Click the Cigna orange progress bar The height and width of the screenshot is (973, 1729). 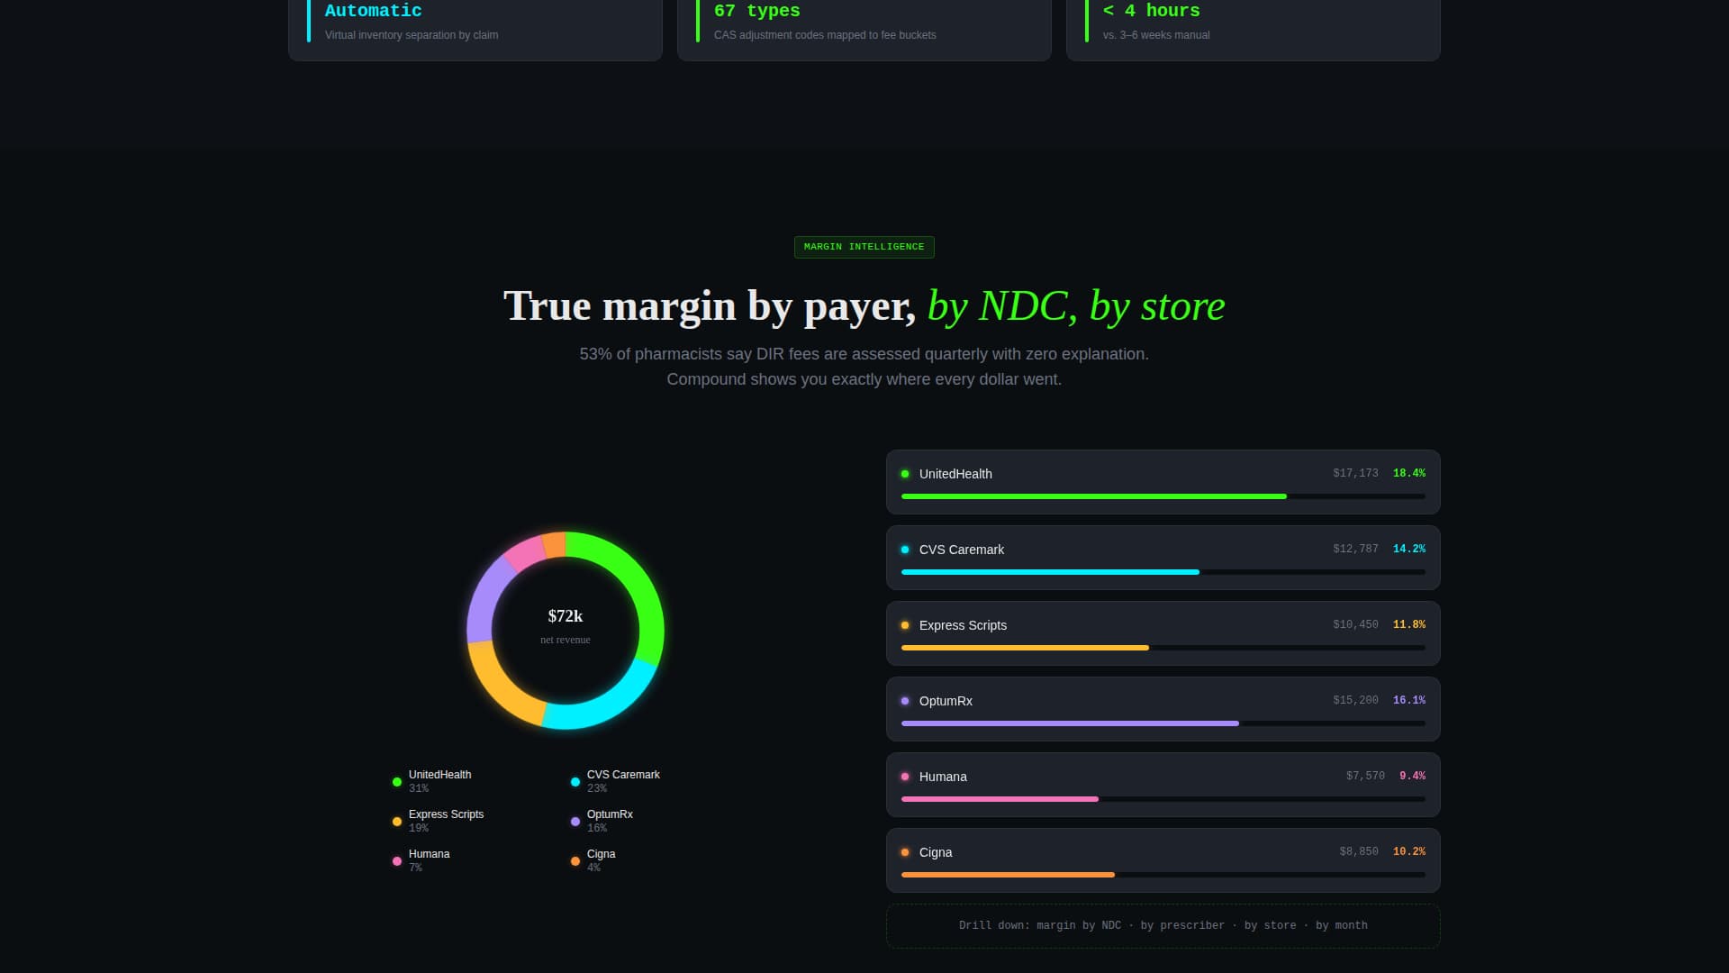(x=1008, y=875)
